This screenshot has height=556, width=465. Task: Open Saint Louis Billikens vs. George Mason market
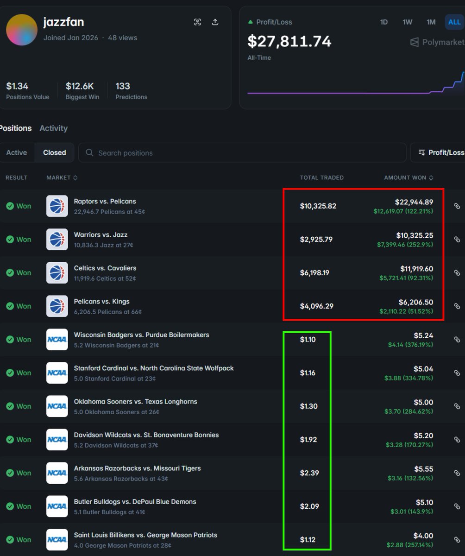pos(145,535)
